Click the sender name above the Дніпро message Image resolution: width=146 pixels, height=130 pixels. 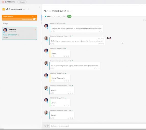pos(53,98)
